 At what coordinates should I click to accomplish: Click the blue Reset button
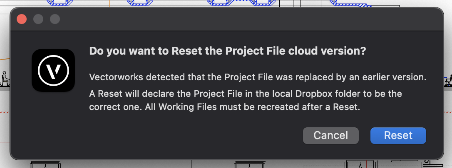pyautogui.click(x=398, y=135)
